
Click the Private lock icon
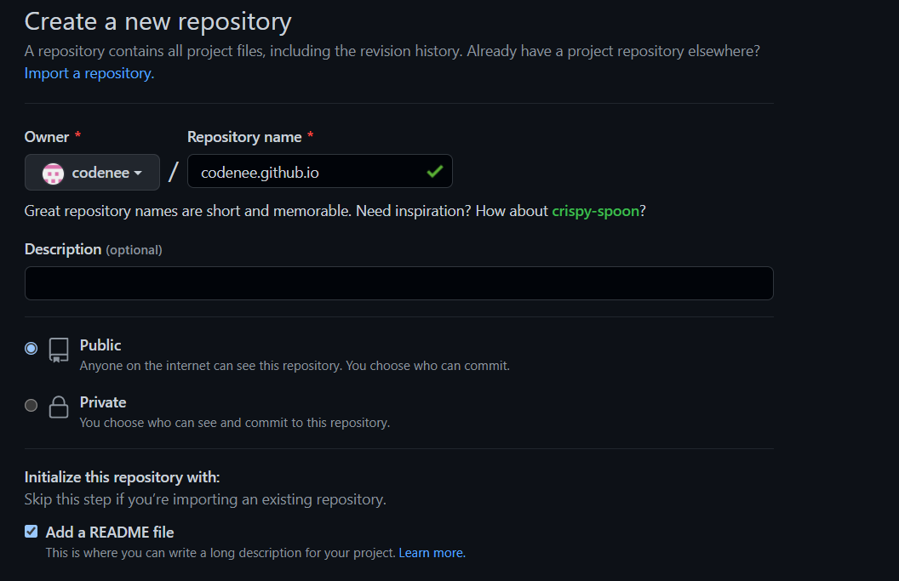tap(59, 407)
